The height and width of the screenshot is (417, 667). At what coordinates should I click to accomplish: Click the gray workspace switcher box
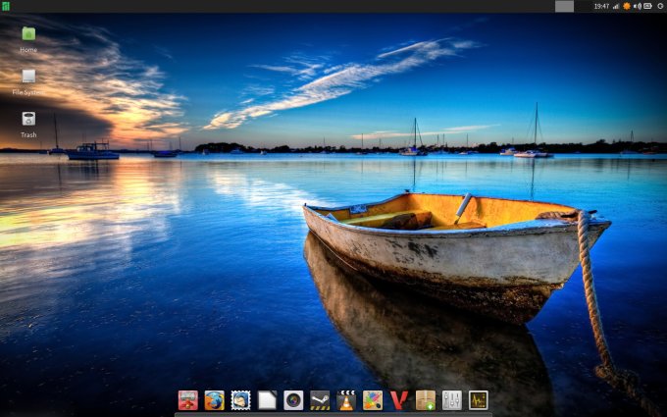(x=564, y=6)
